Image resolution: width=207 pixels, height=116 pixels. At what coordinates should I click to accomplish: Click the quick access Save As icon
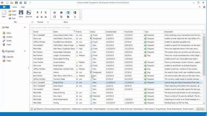click(x=21, y=3)
